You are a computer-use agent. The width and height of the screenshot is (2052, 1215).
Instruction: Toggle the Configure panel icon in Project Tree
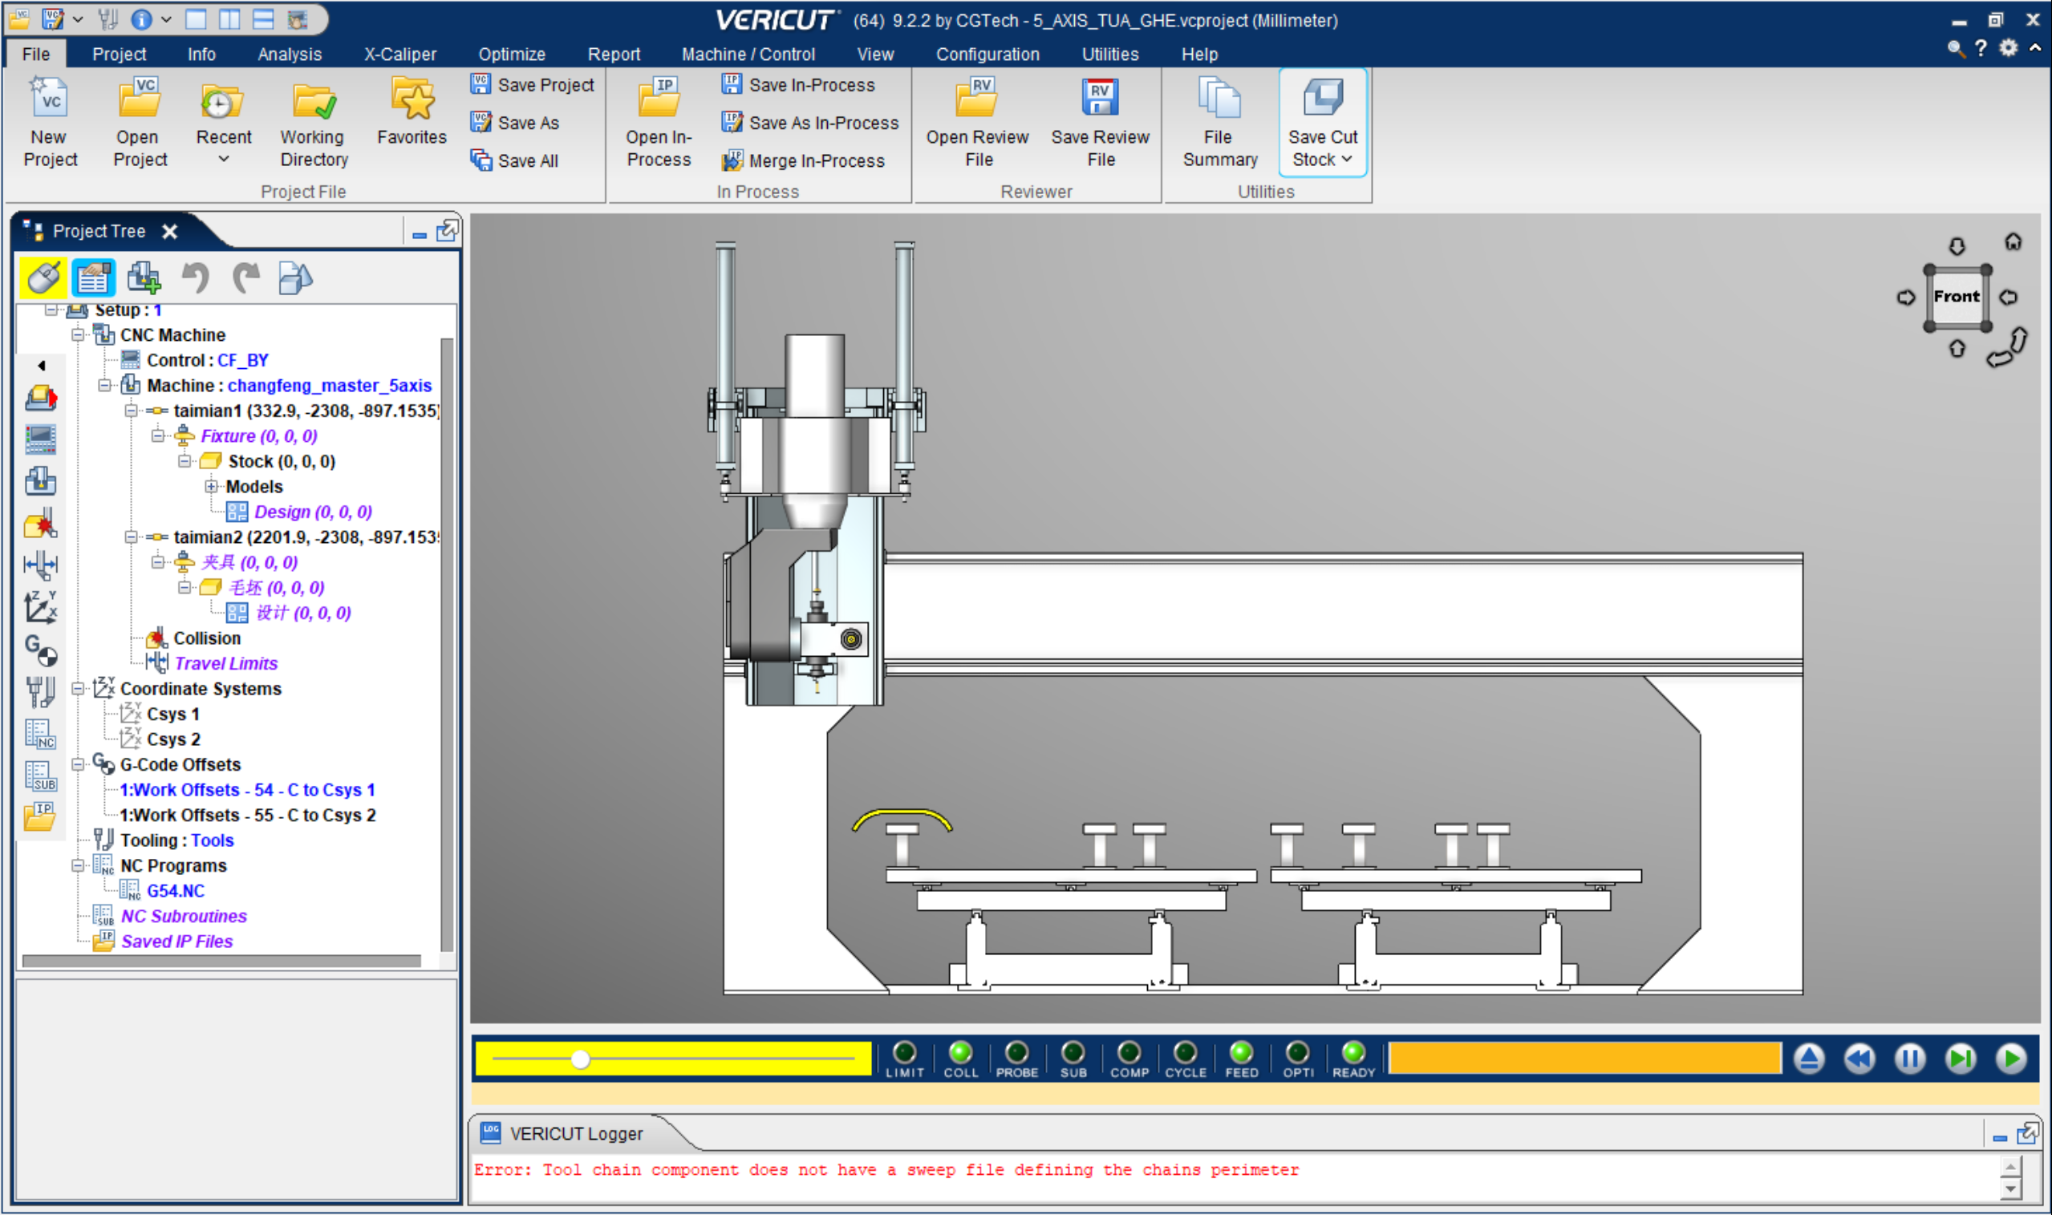(93, 277)
